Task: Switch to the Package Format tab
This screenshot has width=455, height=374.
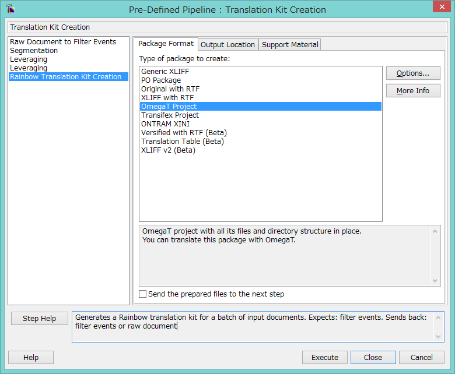Action: click(x=166, y=44)
